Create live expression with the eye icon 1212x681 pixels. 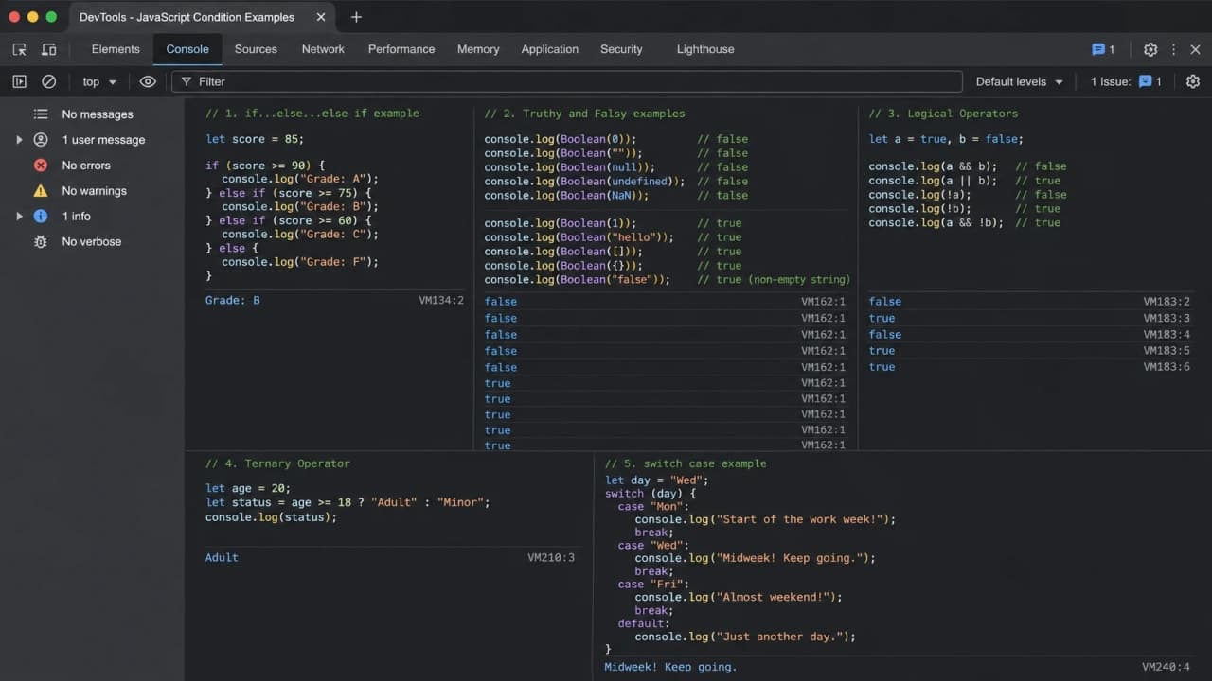(x=148, y=81)
